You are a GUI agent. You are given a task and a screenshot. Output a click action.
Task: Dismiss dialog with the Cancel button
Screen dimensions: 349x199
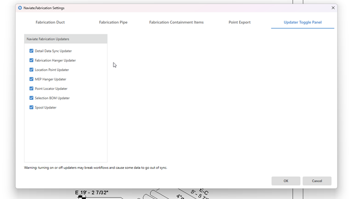point(317,181)
